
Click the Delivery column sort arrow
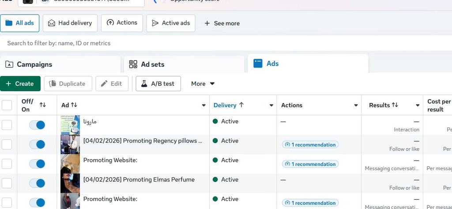tap(241, 105)
